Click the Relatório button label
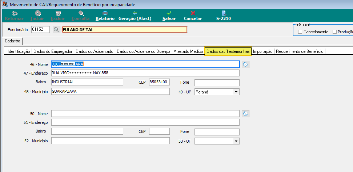 pos(105,18)
